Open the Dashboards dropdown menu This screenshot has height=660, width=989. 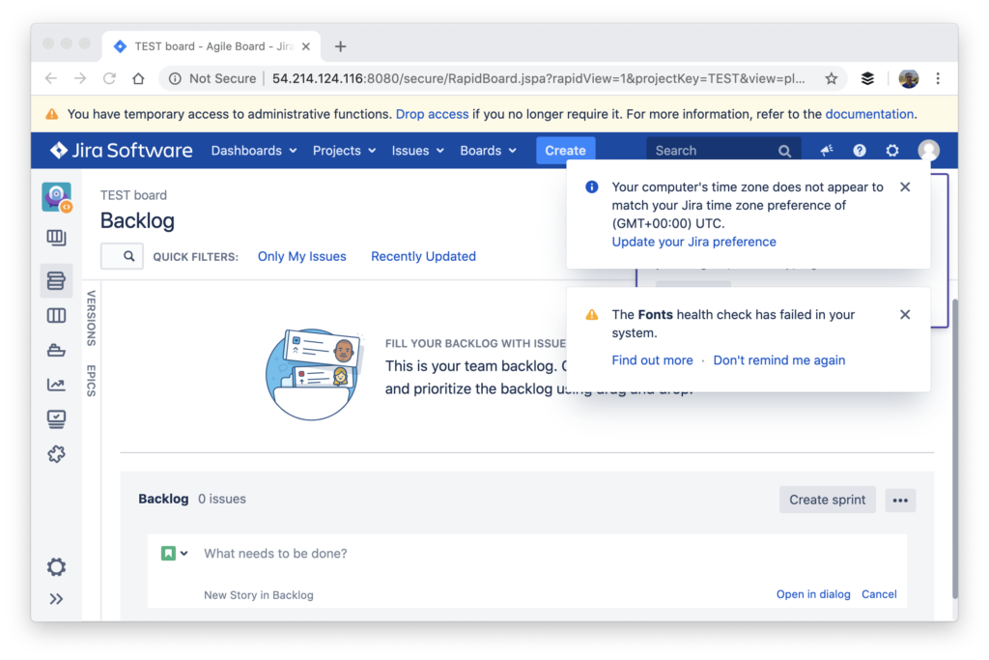254,150
